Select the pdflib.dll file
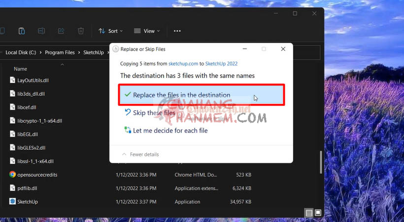 27,188
